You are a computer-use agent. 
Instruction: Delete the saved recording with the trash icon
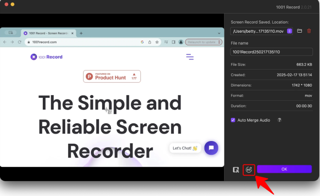point(309,31)
